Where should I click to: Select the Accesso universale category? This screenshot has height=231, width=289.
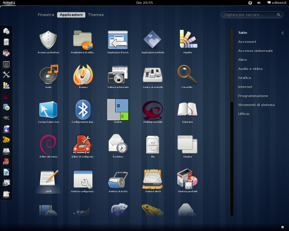coord(255,51)
